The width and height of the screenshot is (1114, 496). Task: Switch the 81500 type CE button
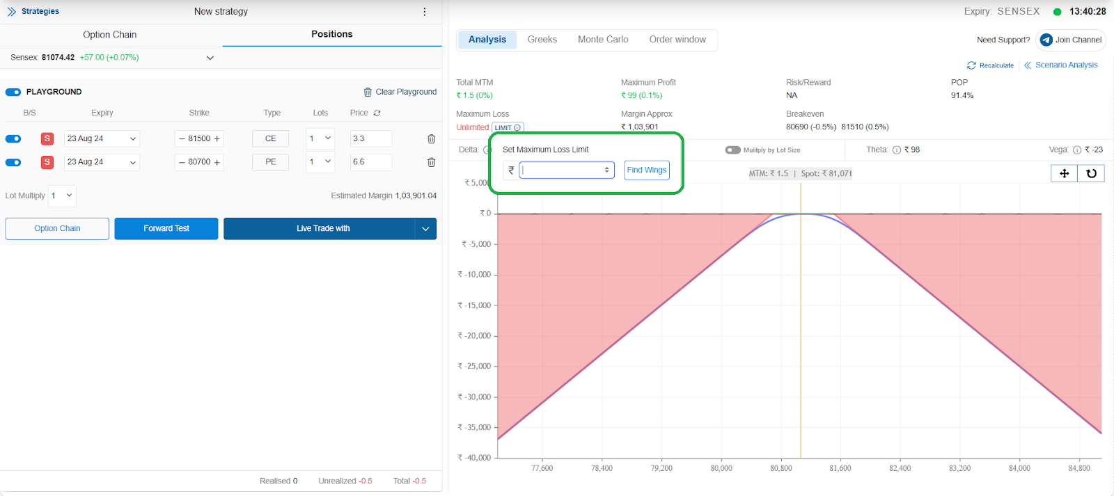pos(270,138)
